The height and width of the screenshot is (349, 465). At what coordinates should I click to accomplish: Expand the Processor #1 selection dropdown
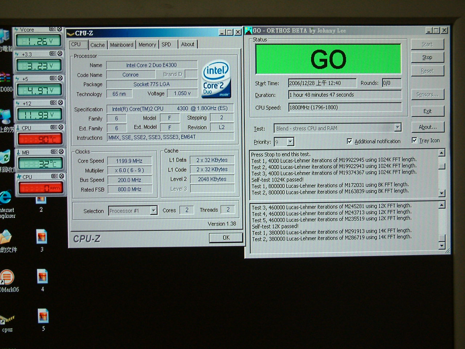coord(154,210)
